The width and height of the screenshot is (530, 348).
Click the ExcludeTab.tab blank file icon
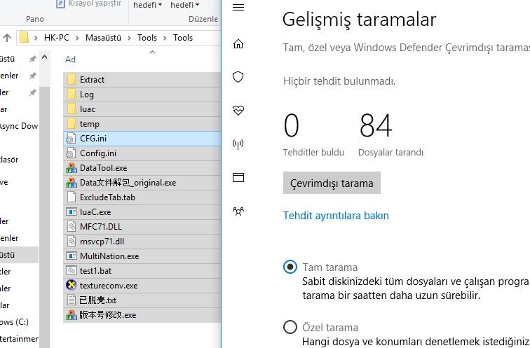point(72,197)
